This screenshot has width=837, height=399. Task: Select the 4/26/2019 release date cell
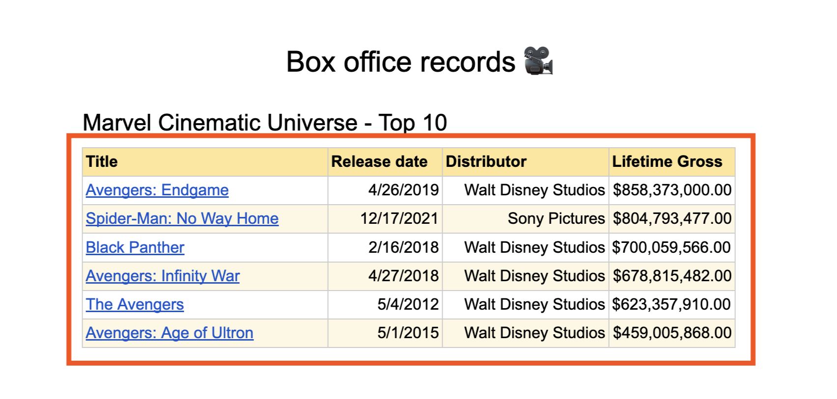tap(385, 190)
